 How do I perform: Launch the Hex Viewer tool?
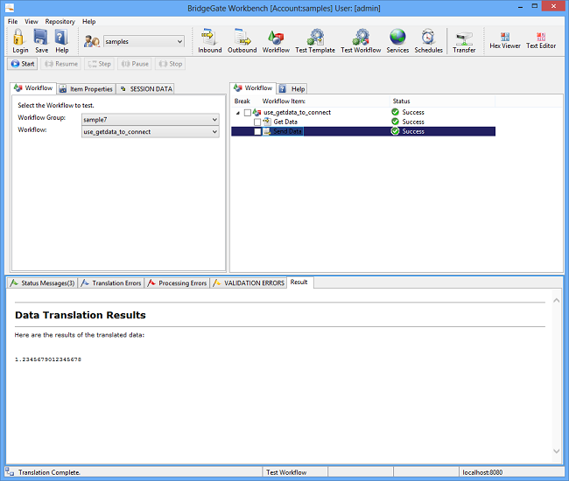click(x=504, y=40)
